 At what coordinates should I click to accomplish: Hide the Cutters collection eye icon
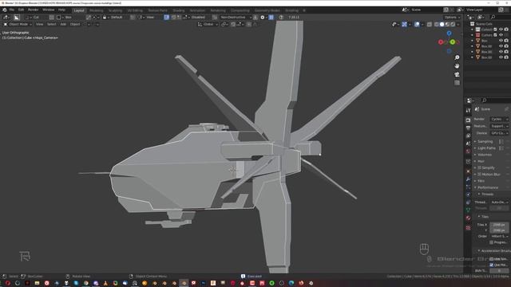pos(501,35)
